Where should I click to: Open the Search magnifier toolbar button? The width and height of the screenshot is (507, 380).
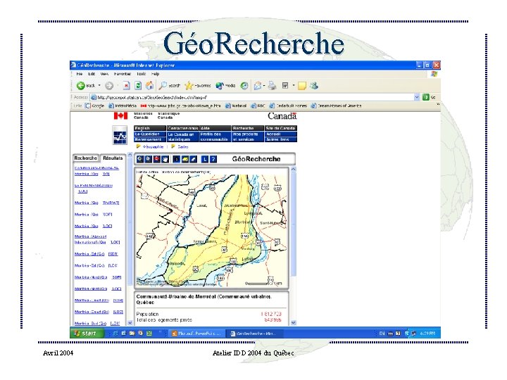(x=169, y=86)
